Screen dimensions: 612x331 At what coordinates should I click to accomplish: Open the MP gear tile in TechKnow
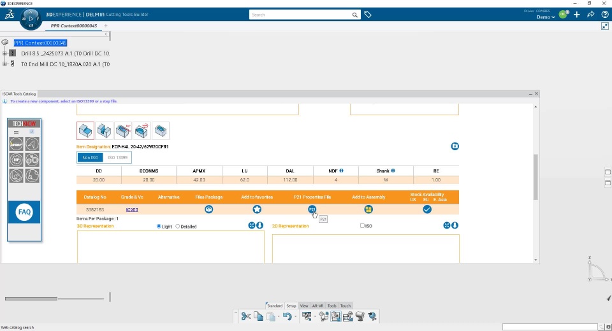click(x=17, y=160)
